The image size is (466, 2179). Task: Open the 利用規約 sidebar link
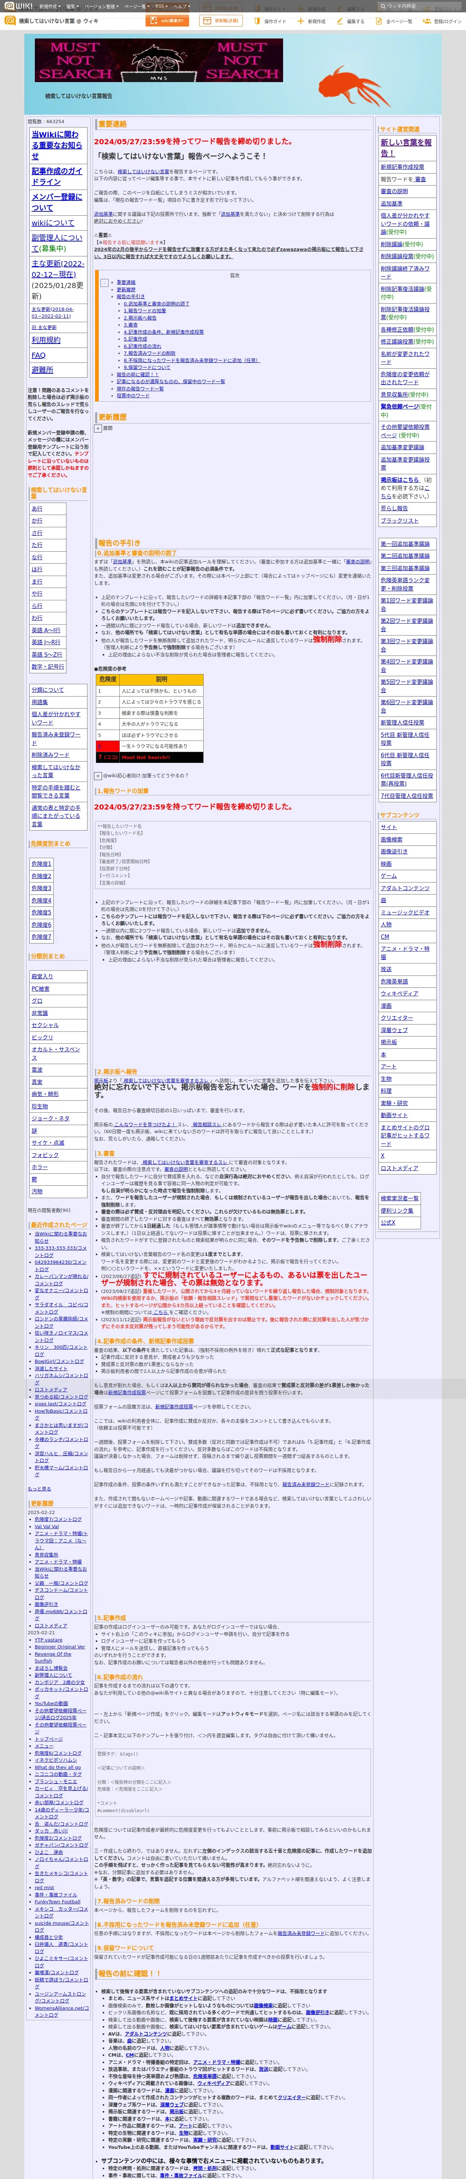(x=46, y=340)
